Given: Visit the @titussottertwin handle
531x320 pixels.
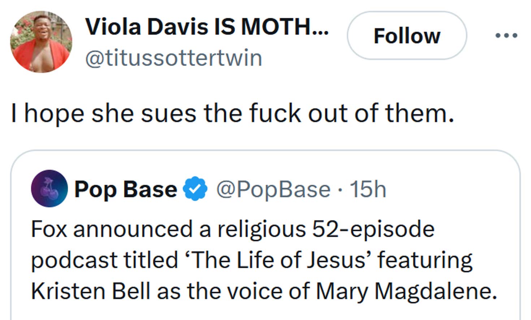Looking at the screenshot, I should [173, 58].
